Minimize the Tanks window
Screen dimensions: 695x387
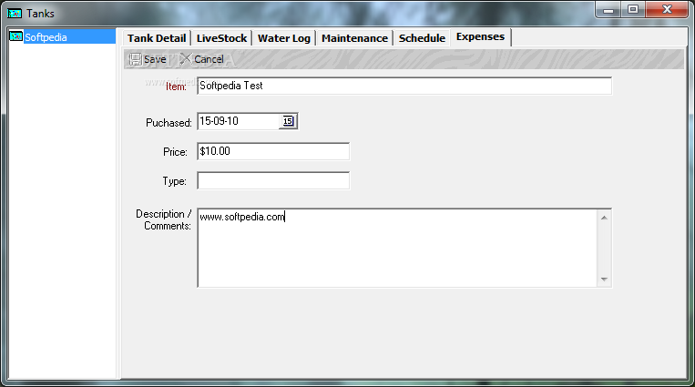point(608,10)
